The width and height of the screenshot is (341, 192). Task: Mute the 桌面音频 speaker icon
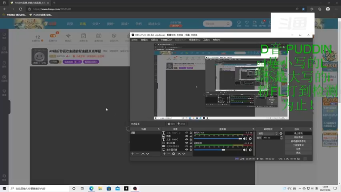(x=245, y=150)
